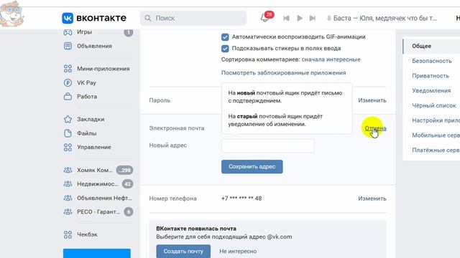
Task: Open the Недвижимос... community icon
Action: tap(68, 183)
